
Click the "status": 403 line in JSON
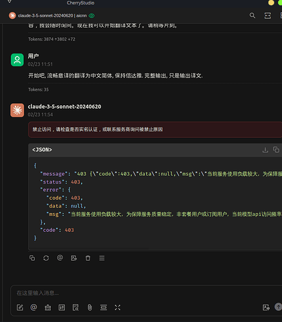tap(61, 182)
